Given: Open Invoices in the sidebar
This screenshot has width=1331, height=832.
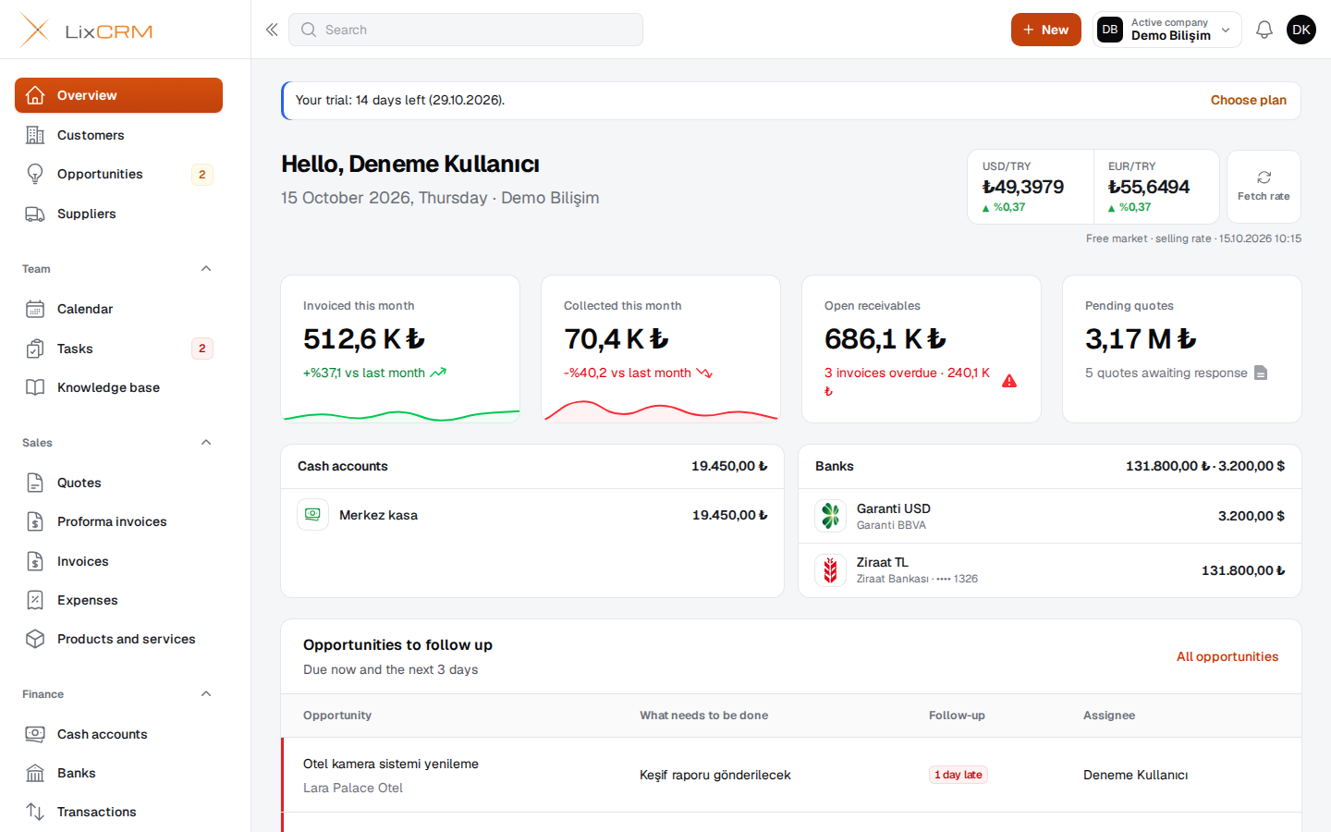Looking at the screenshot, I should point(118,561).
